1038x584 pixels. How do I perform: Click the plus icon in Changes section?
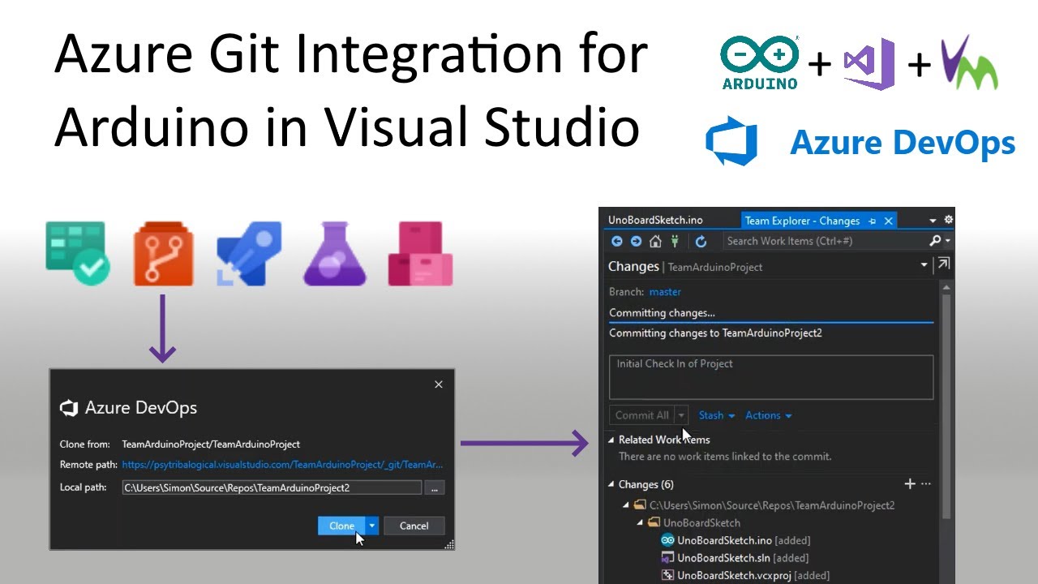(x=910, y=483)
